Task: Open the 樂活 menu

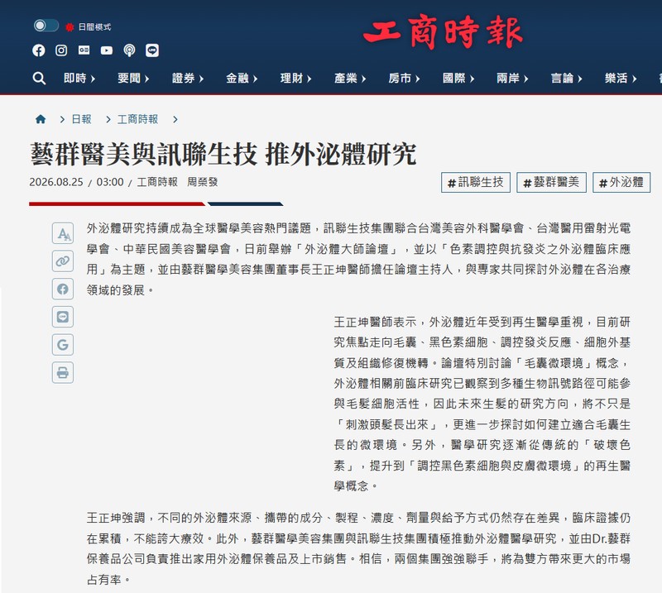Action: tap(621, 78)
